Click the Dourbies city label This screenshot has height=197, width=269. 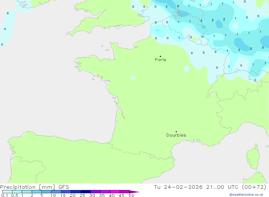click(176, 135)
